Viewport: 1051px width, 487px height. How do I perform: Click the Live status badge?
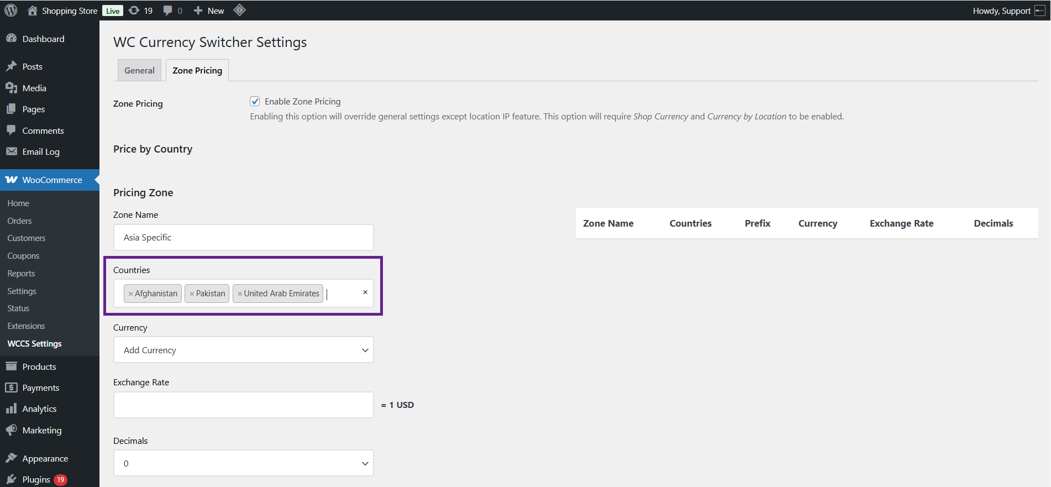point(113,11)
